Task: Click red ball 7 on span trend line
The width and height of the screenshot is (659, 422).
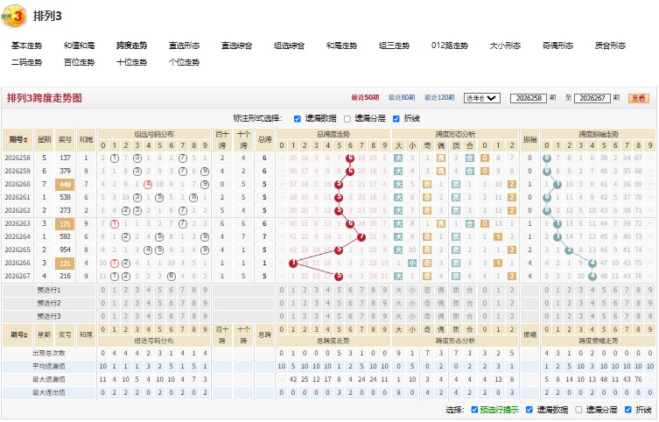Action: tap(361, 237)
